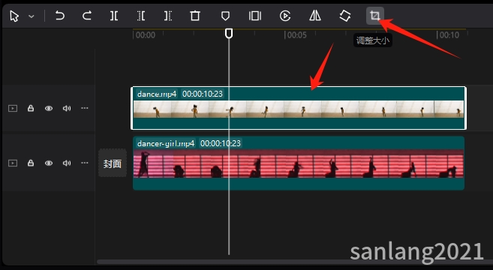Click the video track icon for dance.mp4 track

pyautogui.click(x=13, y=109)
